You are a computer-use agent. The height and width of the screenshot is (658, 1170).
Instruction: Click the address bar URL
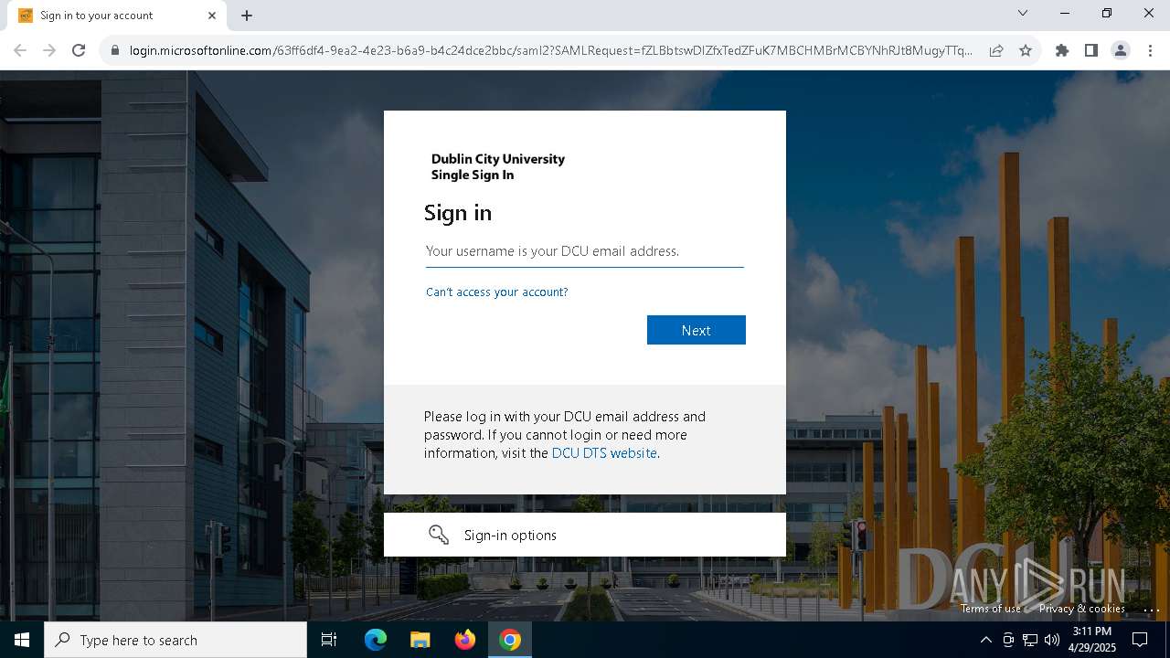click(551, 50)
